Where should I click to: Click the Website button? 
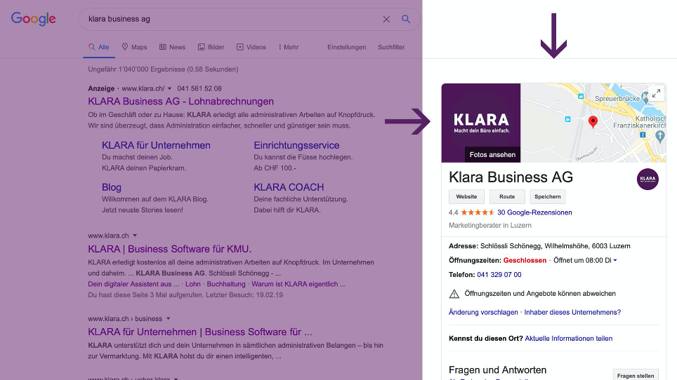pyautogui.click(x=467, y=196)
